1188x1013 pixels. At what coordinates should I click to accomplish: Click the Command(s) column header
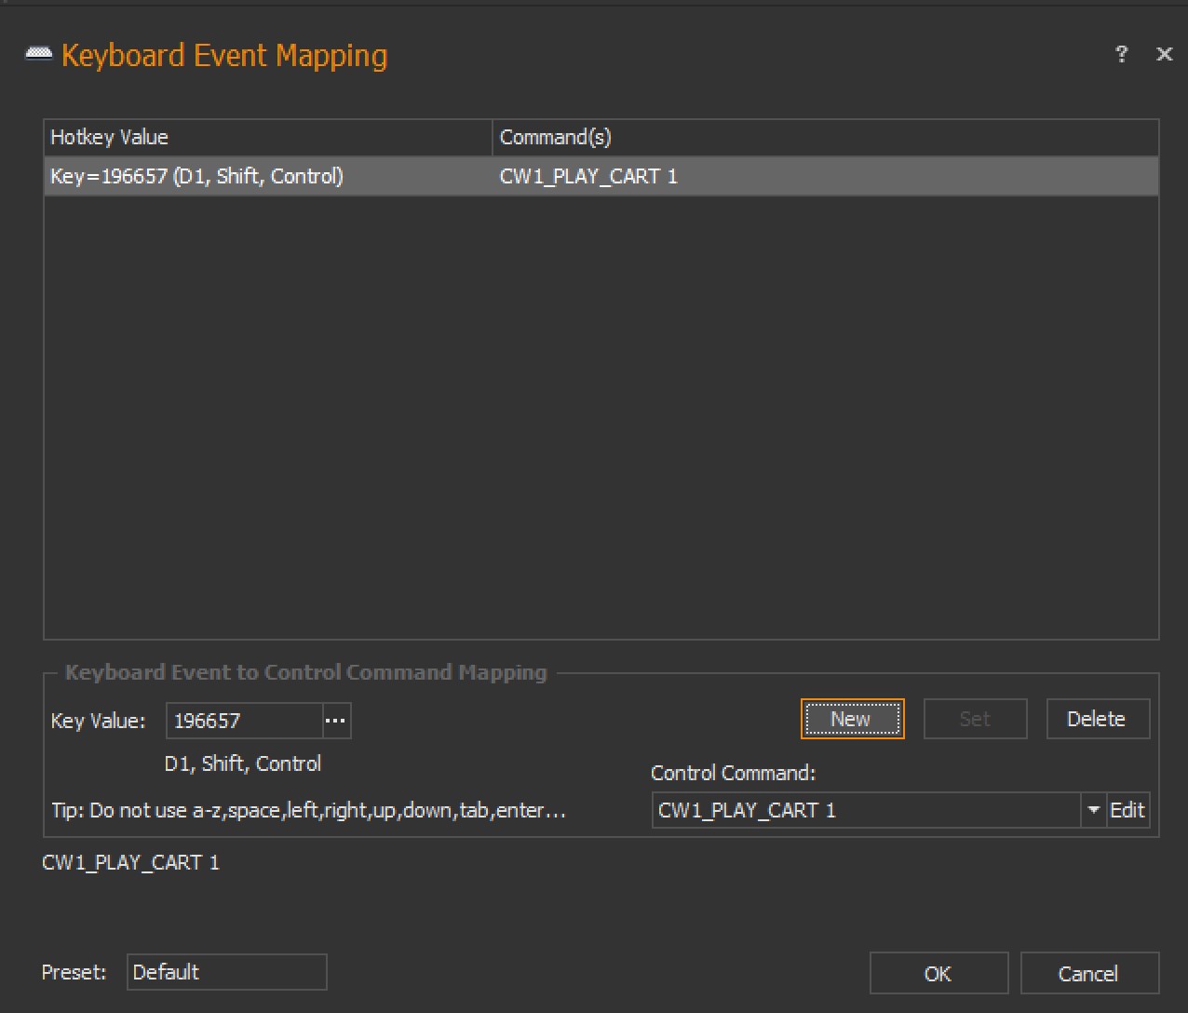point(826,138)
